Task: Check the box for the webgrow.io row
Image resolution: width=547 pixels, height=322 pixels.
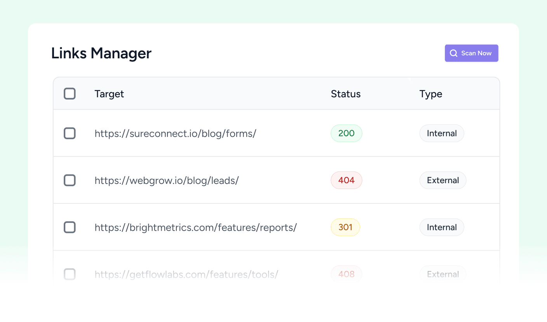Action: point(70,180)
